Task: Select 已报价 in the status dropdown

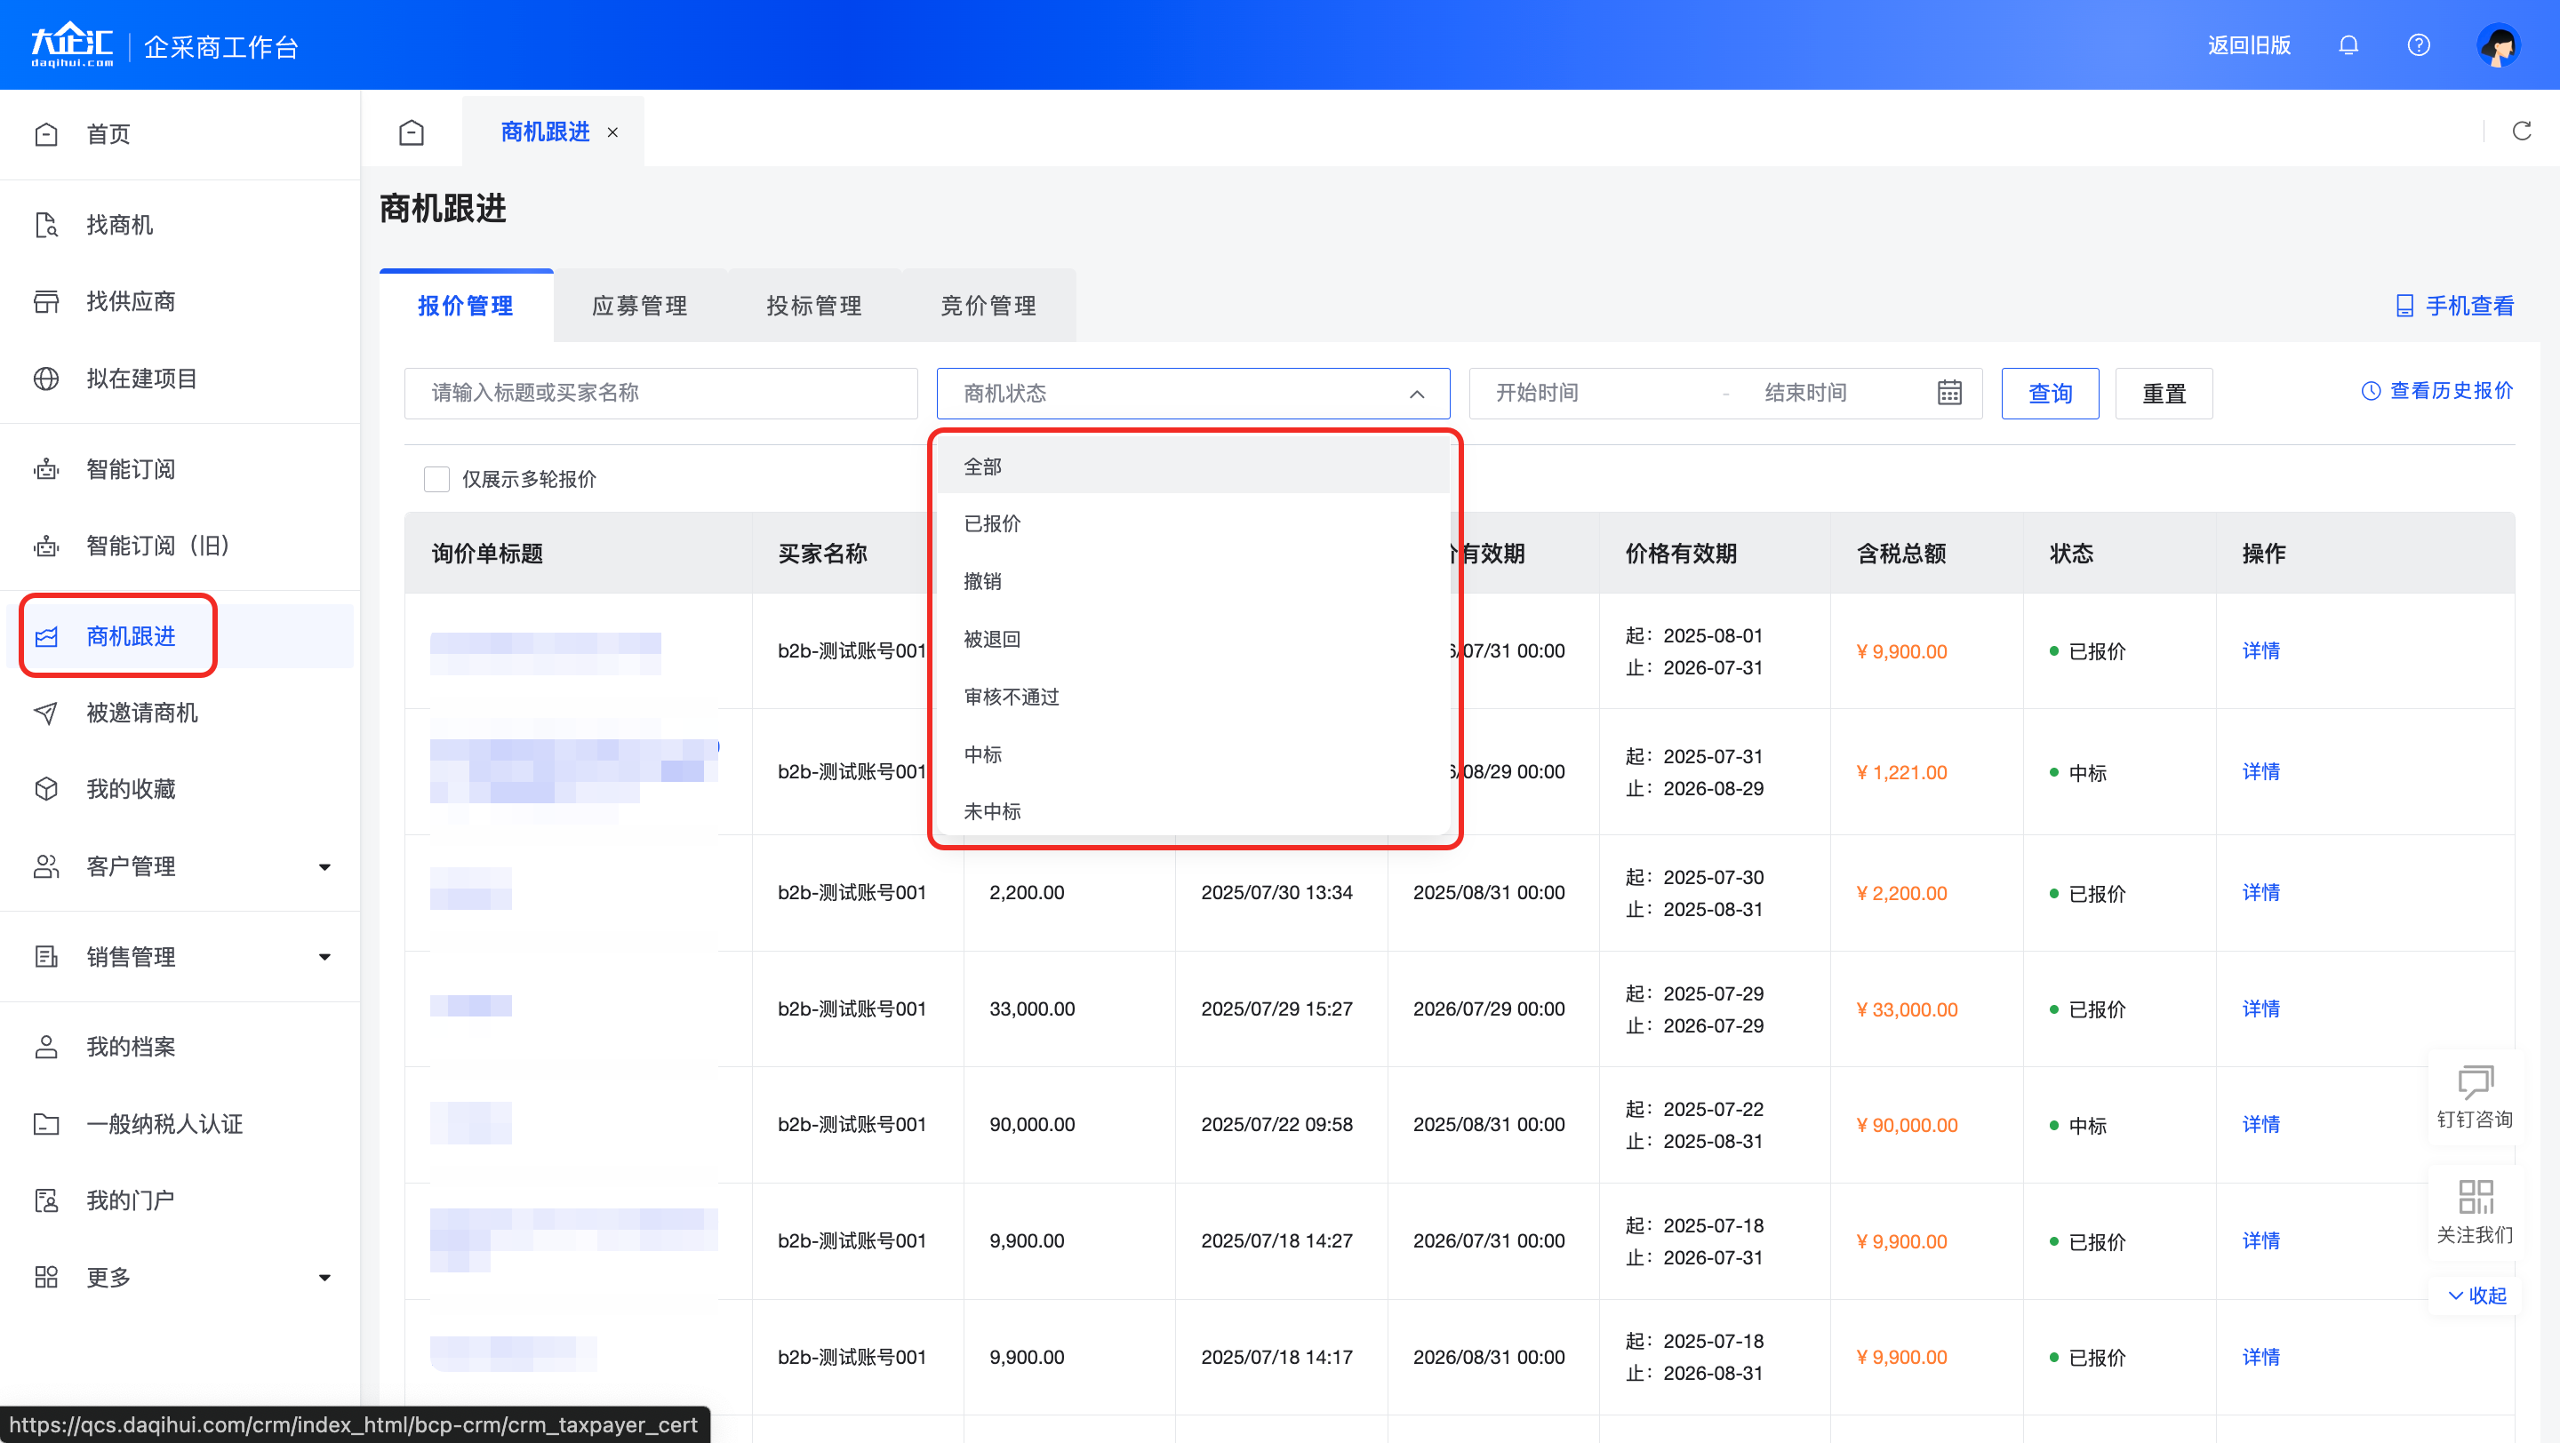Action: coord(1194,523)
